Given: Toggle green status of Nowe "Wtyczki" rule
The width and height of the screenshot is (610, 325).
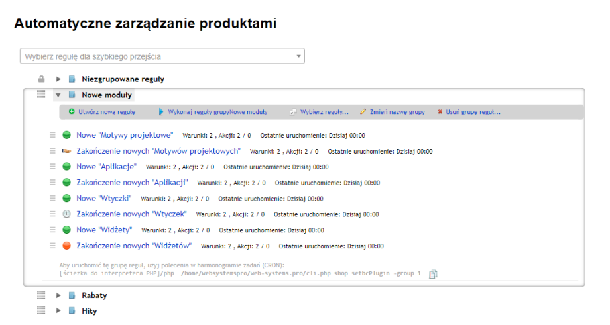Looking at the screenshot, I should [x=66, y=199].
